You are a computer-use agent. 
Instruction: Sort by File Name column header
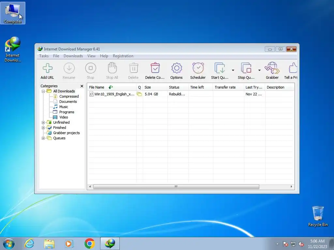(112, 87)
